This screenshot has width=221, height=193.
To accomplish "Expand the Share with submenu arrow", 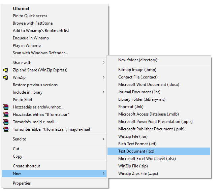I will 104,63.
